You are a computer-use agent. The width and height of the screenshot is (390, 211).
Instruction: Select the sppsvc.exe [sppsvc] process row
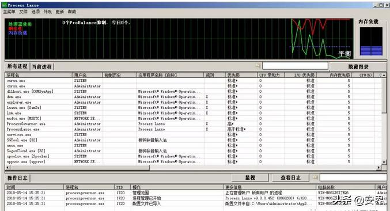point(193,162)
